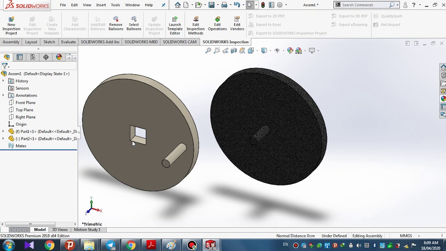Click the Dynamic Annotation Views icon

[x=242, y=51]
